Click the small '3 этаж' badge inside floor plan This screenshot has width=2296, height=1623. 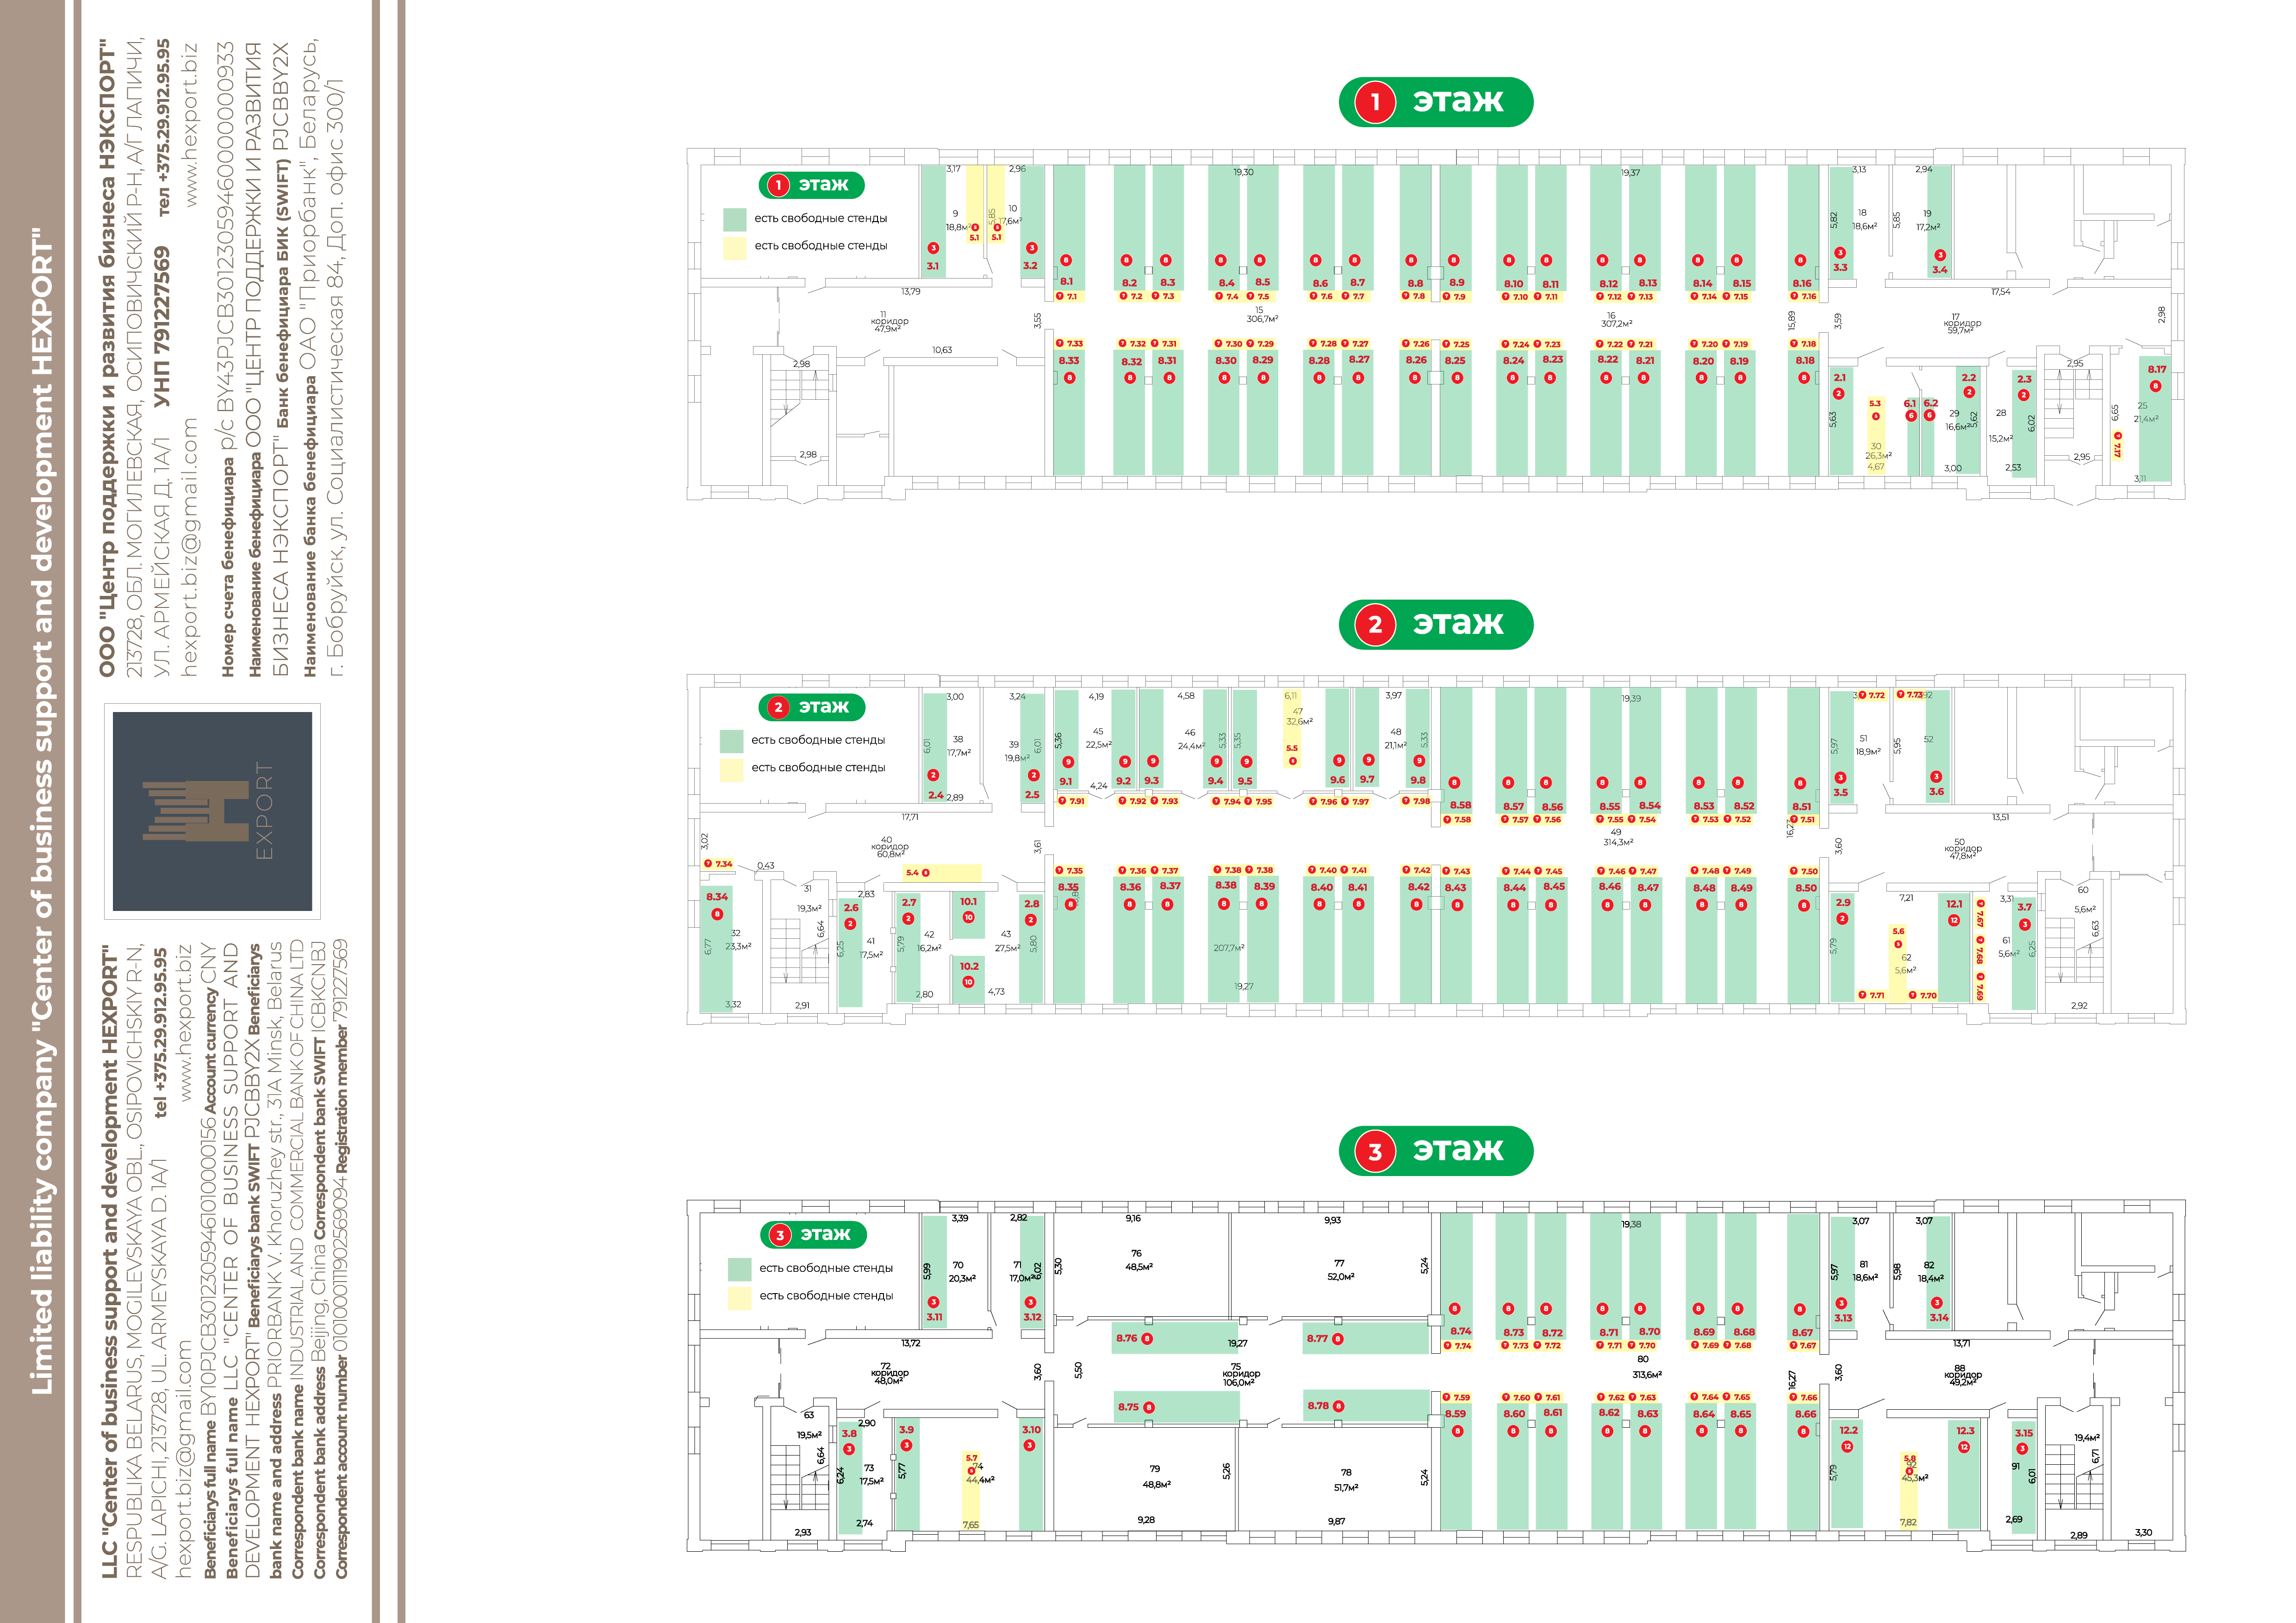813,1235
